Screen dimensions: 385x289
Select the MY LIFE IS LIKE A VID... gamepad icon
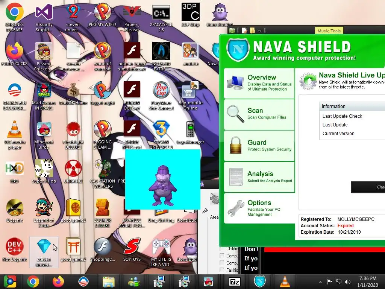tap(161, 252)
